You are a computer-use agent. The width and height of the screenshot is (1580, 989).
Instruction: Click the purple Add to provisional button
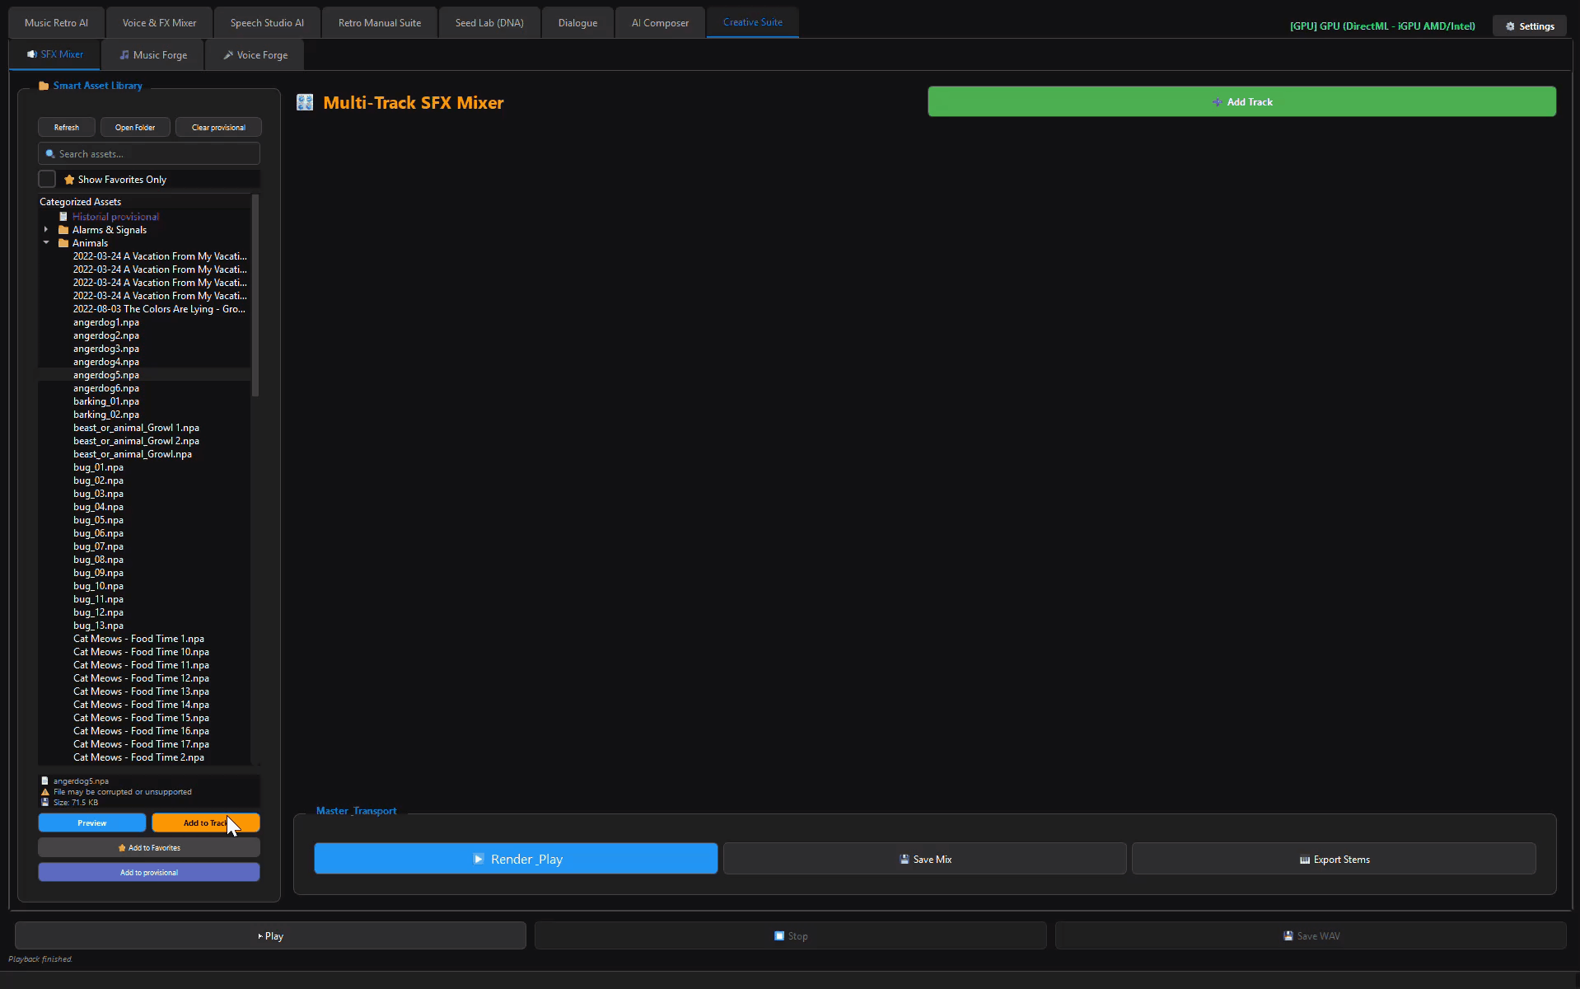[x=149, y=872]
